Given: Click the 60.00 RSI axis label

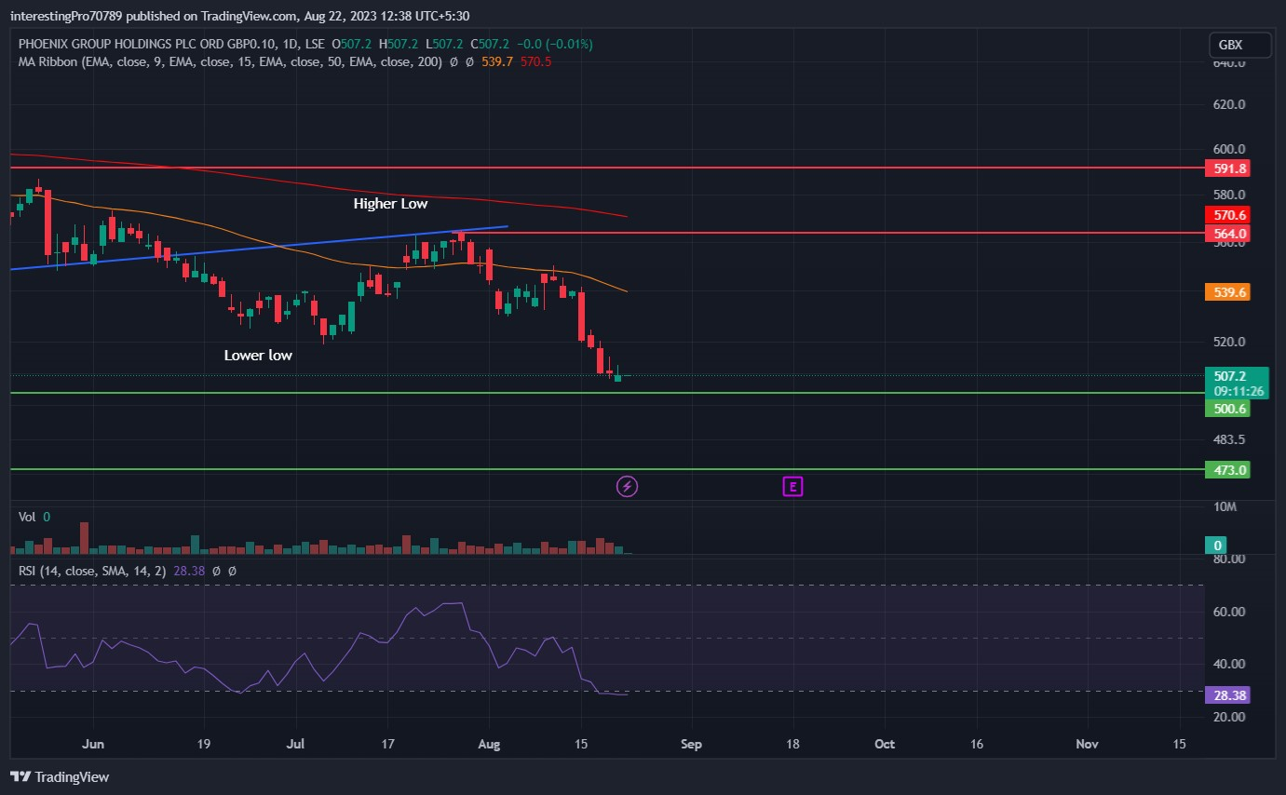Looking at the screenshot, I should click(1229, 612).
